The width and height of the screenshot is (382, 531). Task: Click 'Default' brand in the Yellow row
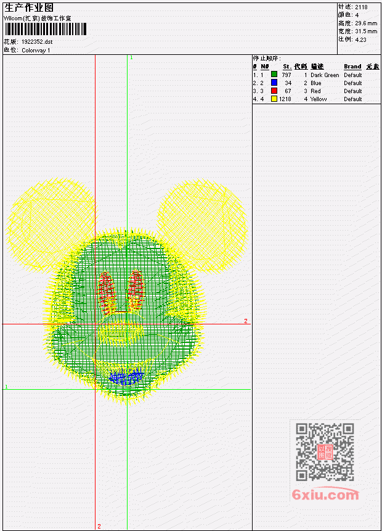353,99
